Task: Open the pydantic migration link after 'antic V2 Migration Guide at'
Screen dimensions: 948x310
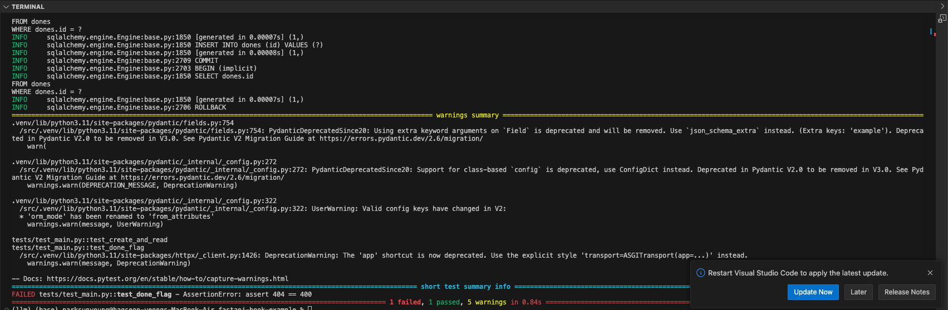Action: point(203,178)
